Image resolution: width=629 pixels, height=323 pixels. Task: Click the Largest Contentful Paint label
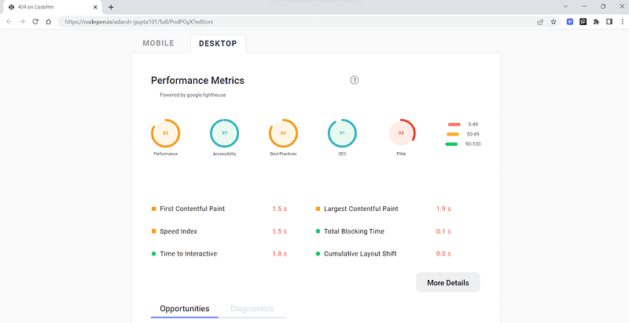[x=361, y=209]
